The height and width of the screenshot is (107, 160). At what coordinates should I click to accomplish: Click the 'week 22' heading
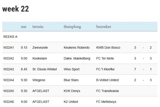[x=16, y=9]
